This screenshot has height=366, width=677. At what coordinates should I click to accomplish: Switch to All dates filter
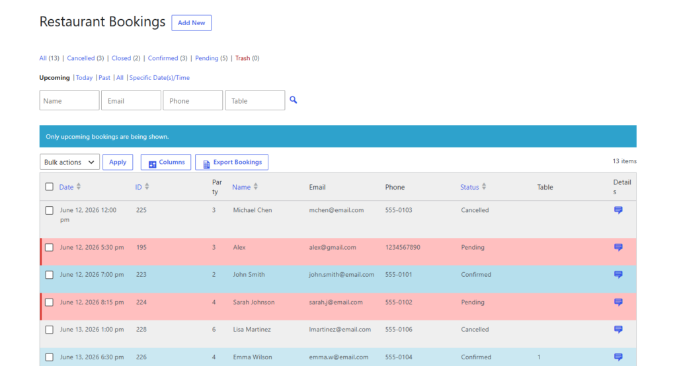click(x=120, y=78)
